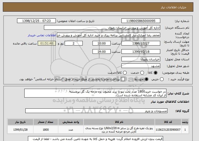This screenshot has height=141, width=199.
Task: Click announcement date field 1398/12/25 - 07:23
Action: tap(36, 21)
